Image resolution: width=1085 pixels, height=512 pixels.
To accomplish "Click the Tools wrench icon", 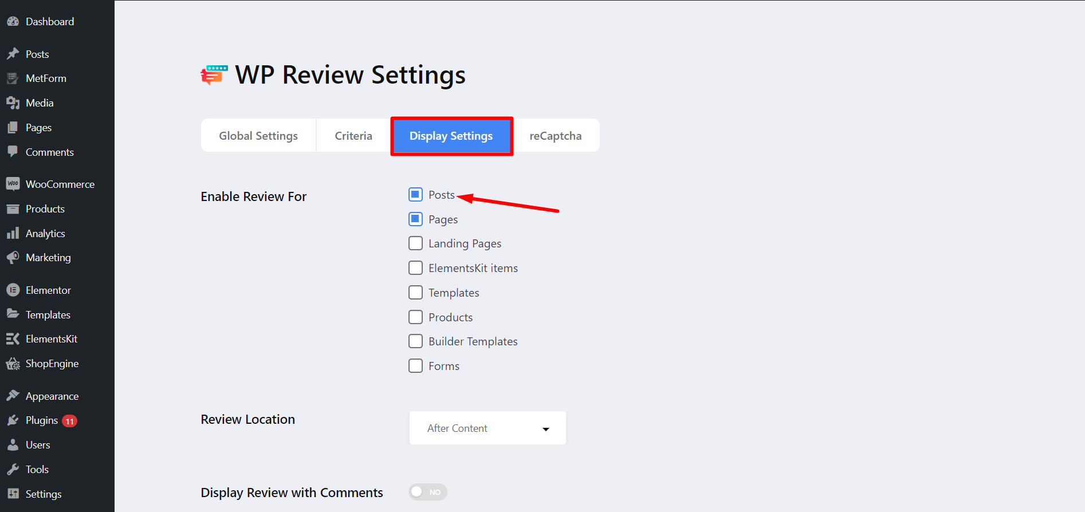I will point(13,470).
